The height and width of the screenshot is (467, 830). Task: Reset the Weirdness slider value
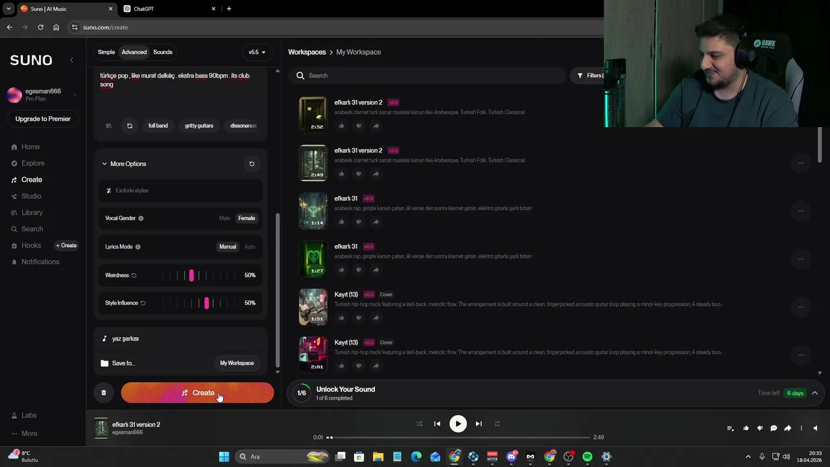[x=134, y=276]
